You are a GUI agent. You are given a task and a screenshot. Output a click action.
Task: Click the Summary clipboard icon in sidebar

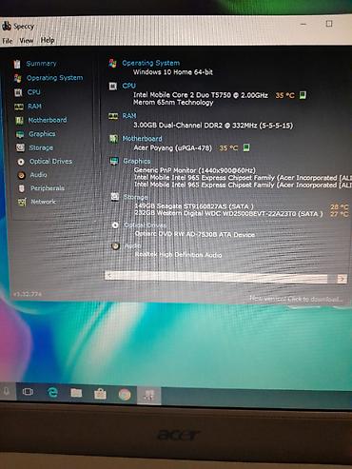17,64
